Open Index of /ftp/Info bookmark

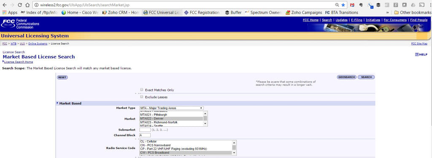tap(39, 12)
